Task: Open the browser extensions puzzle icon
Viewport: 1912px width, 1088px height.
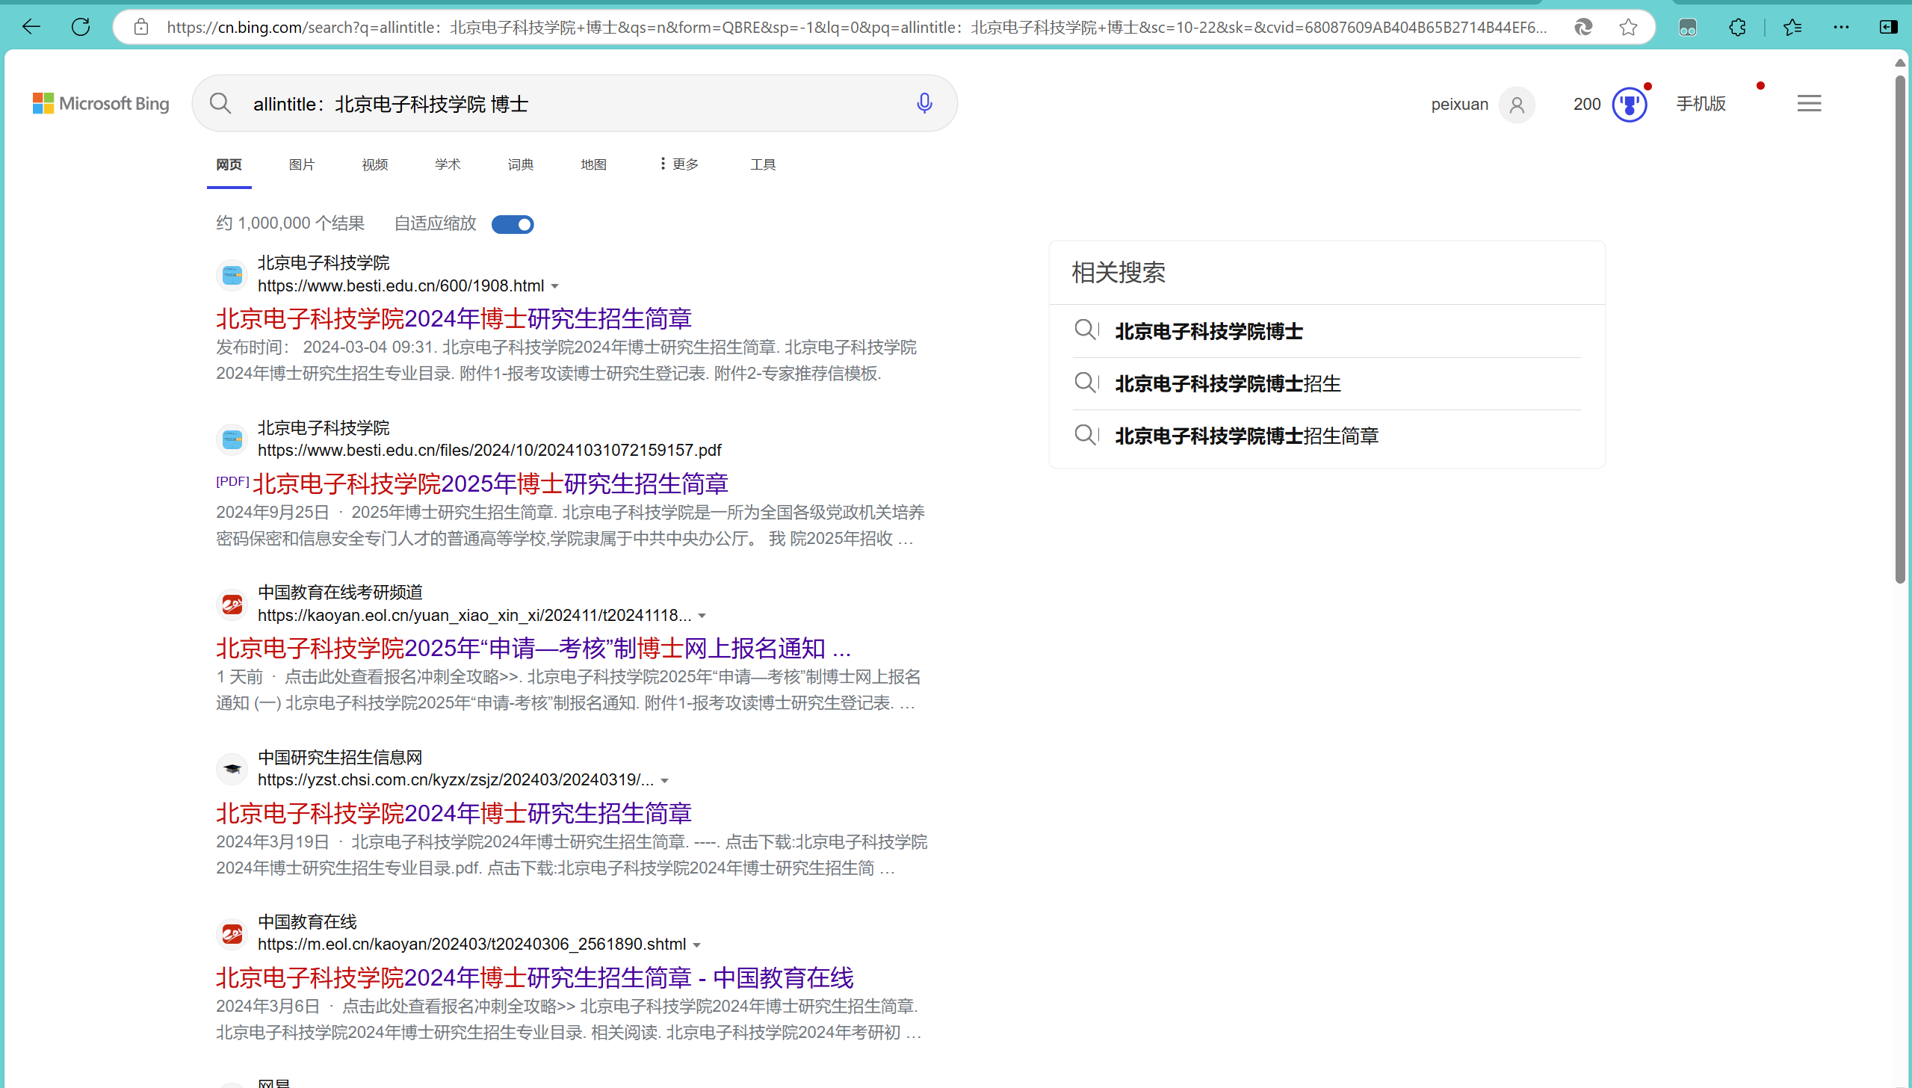Action: (1738, 28)
